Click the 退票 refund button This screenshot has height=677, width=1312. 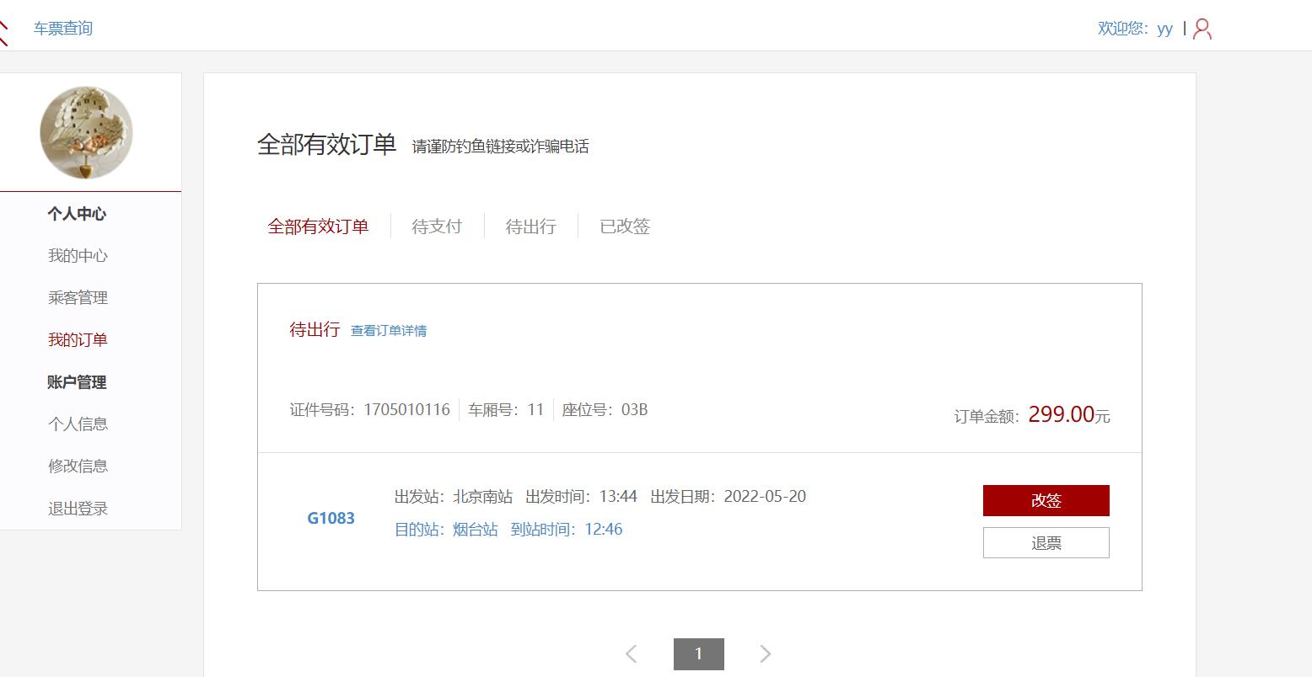[1046, 543]
